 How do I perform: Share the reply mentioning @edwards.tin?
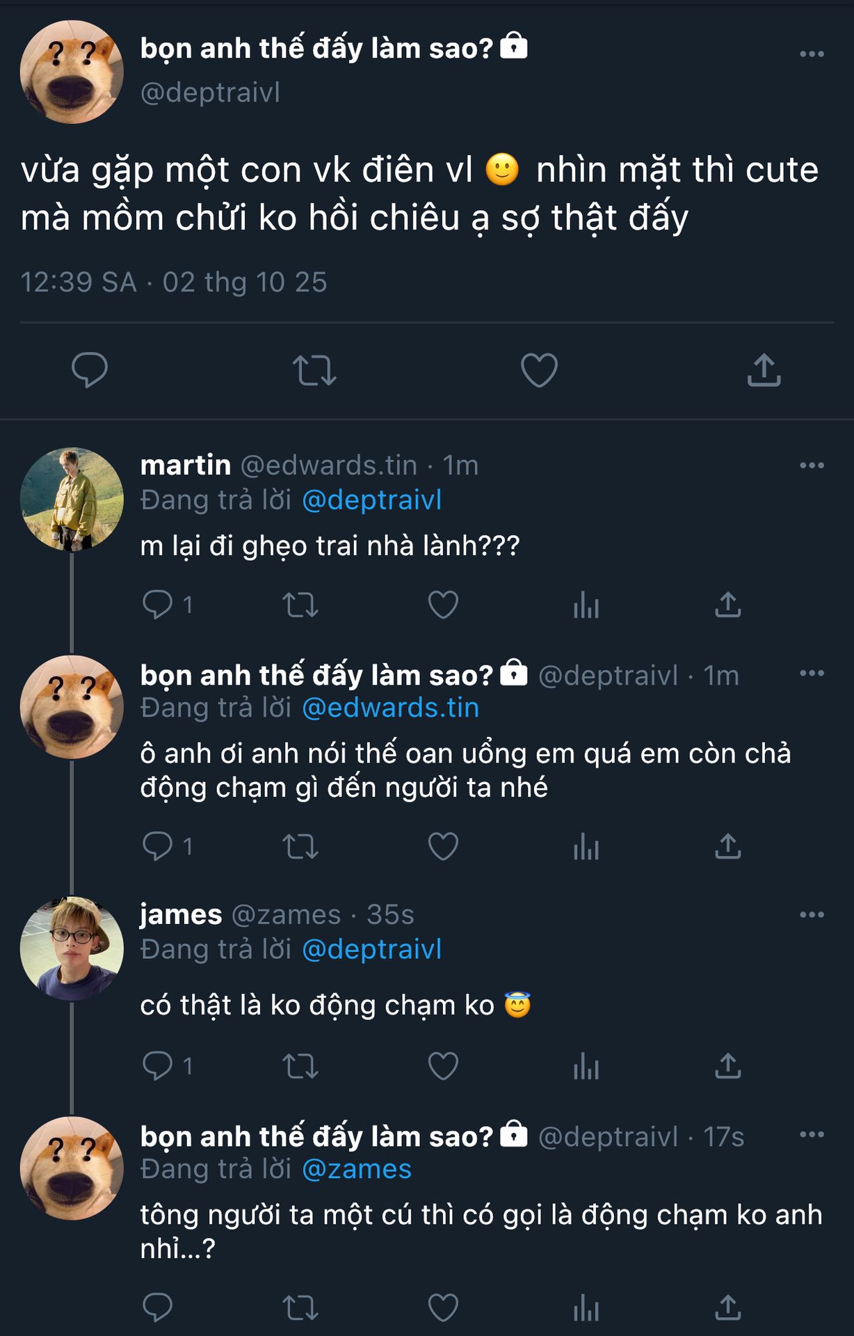[728, 846]
